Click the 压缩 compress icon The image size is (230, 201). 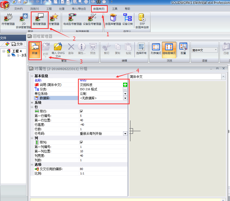[x=226, y=49]
